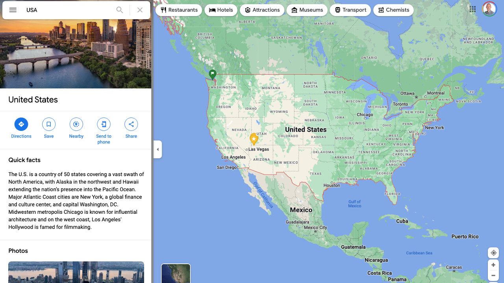This screenshot has height=283, width=504.
Task: Switch to satellite view via layer thumbnail
Action: click(x=175, y=272)
